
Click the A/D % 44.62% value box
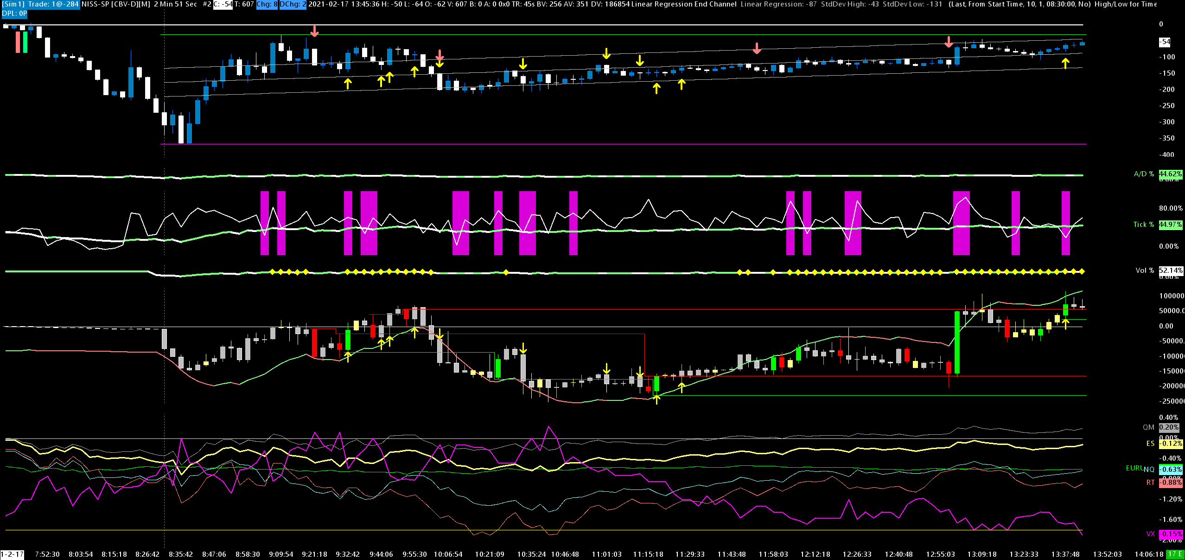1170,174
